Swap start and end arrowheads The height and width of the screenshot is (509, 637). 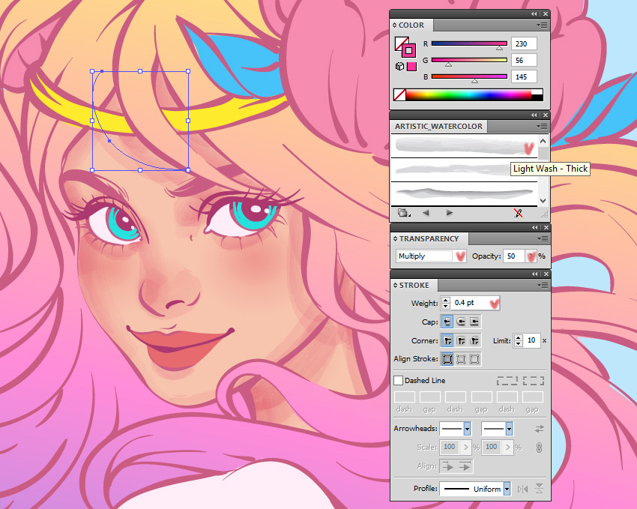539,429
